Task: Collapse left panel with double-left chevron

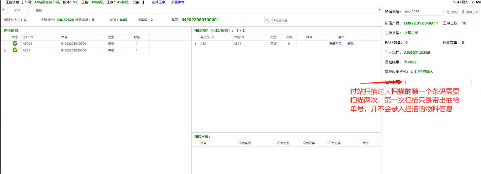Action: coord(3,10)
